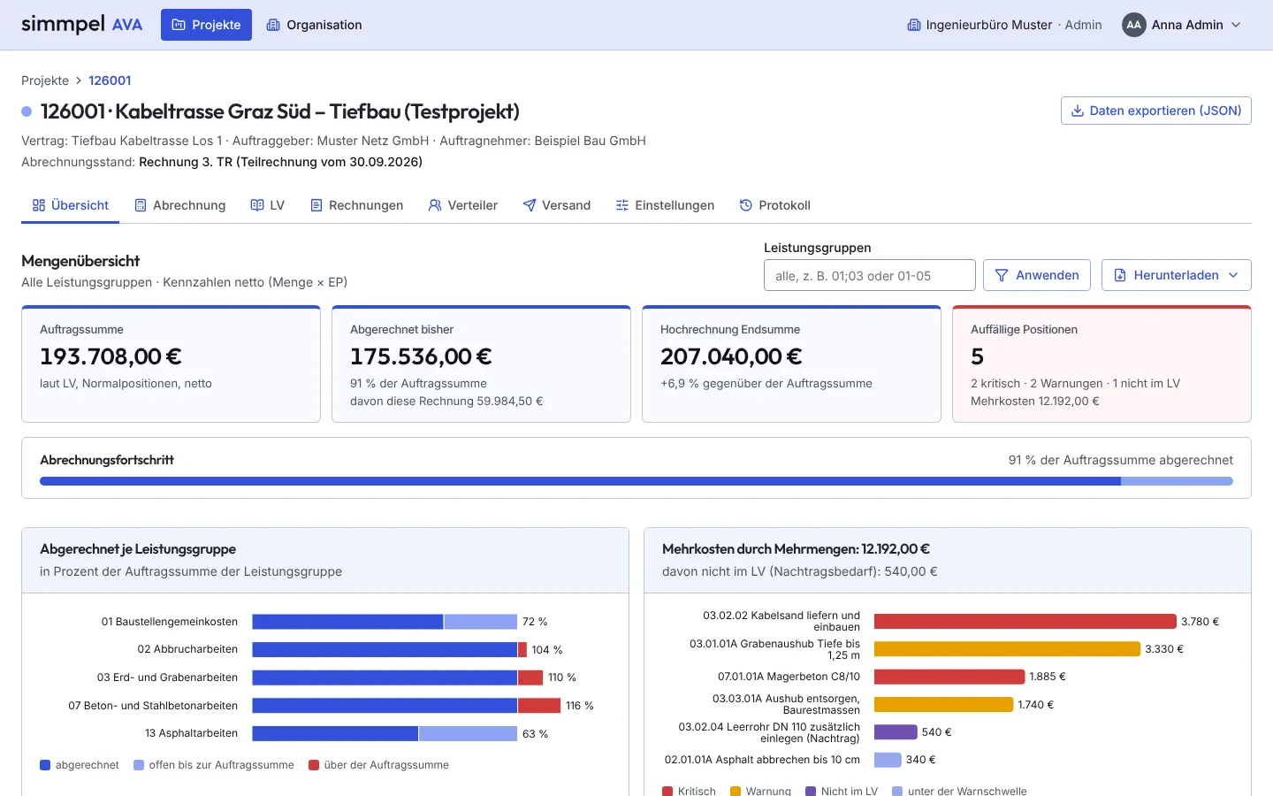Click the 03.01.01A Grabenaushub orange bar
The height and width of the screenshot is (796, 1273).
[1007, 649]
